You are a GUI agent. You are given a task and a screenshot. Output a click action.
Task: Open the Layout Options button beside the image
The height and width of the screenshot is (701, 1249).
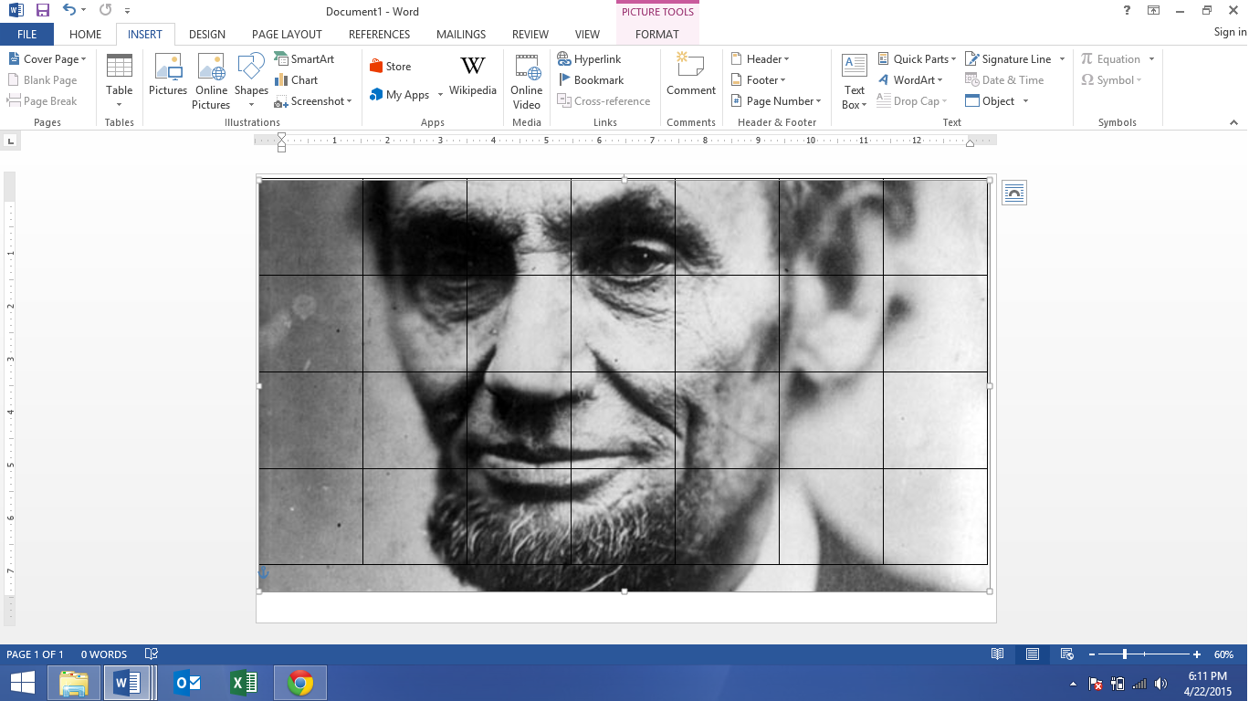pyautogui.click(x=1014, y=192)
